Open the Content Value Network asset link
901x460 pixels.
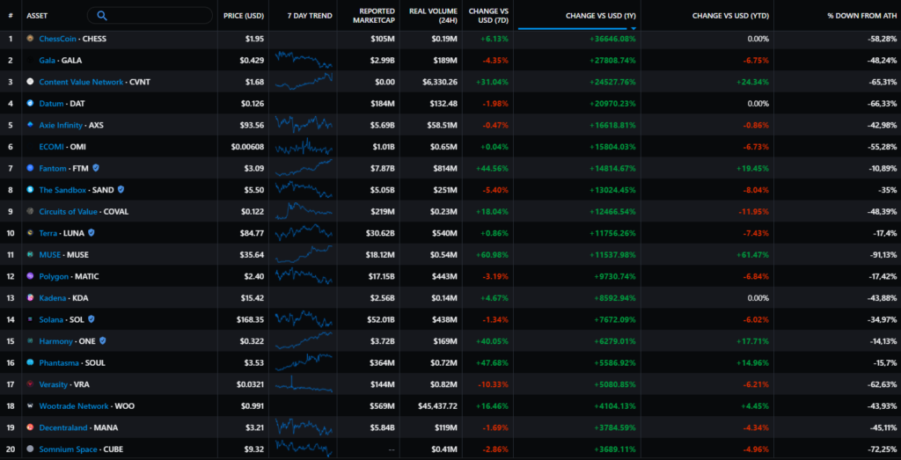75,82
